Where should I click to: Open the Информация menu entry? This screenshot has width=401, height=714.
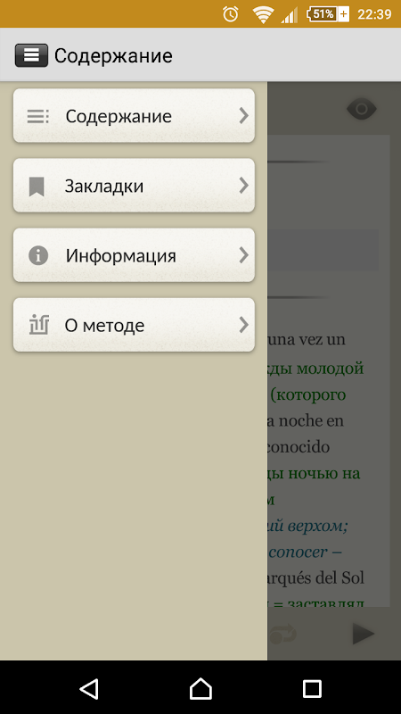[x=134, y=255]
